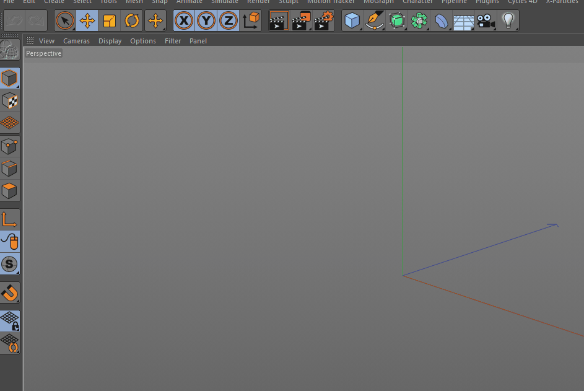Select the Scale tool
This screenshot has height=391, width=584.
(109, 20)
